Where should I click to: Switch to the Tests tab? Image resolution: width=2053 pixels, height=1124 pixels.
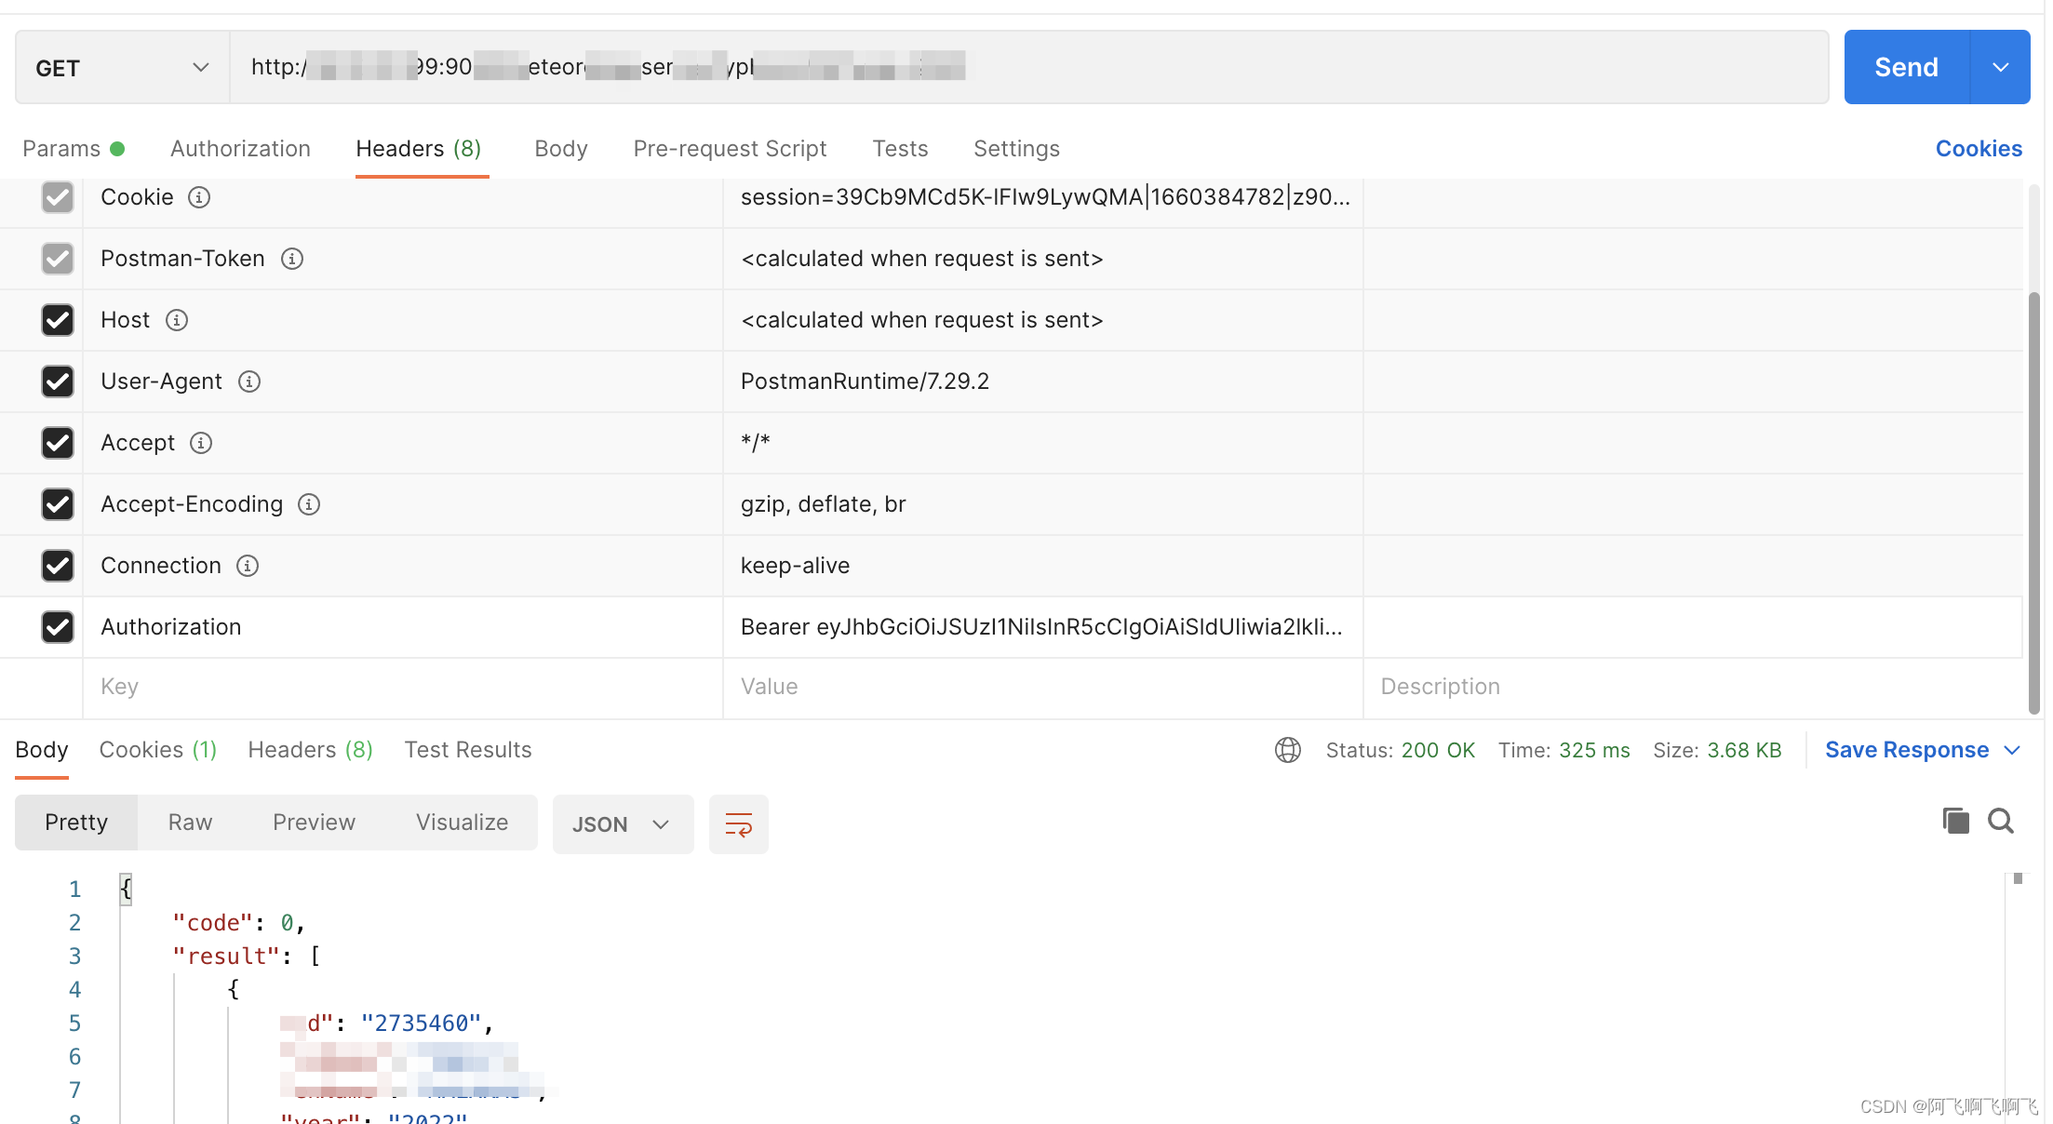pyautogui.click(x=899, y=149)
